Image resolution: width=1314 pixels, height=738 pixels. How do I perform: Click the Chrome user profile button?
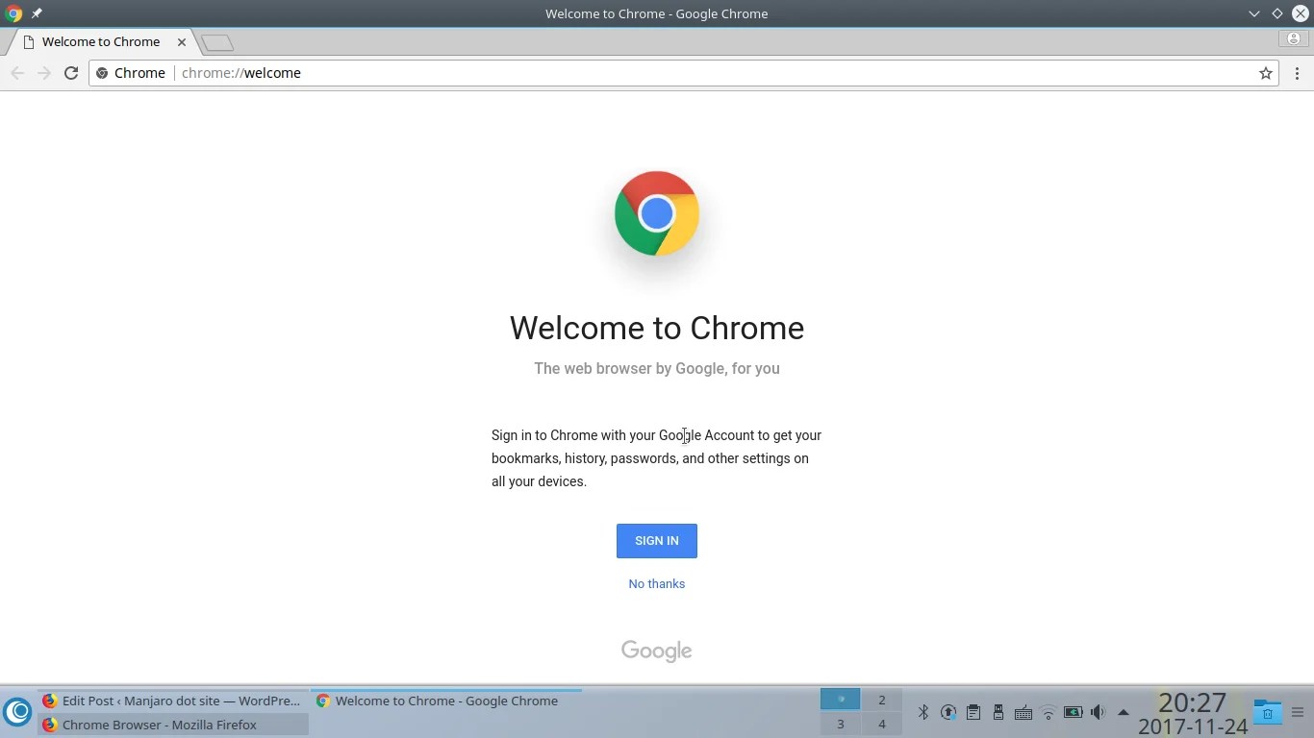(1293, 38)
